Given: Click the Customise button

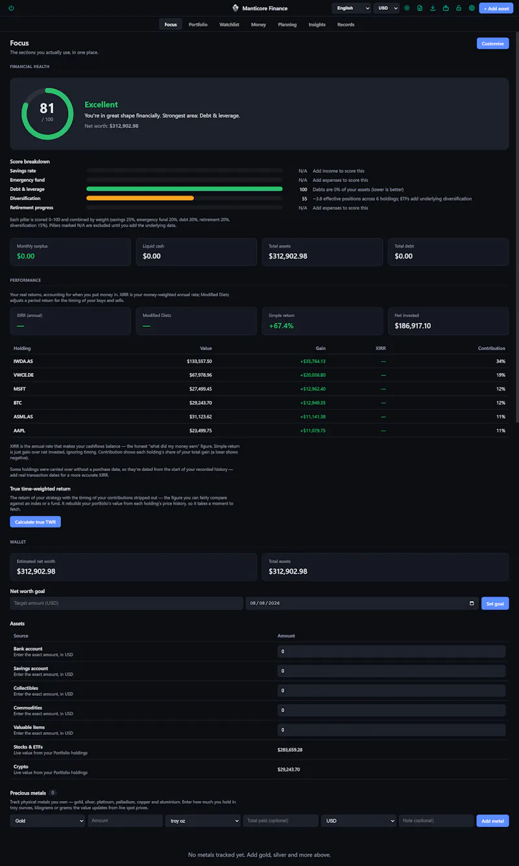Looking at the screenshot, I should (493, 44).
